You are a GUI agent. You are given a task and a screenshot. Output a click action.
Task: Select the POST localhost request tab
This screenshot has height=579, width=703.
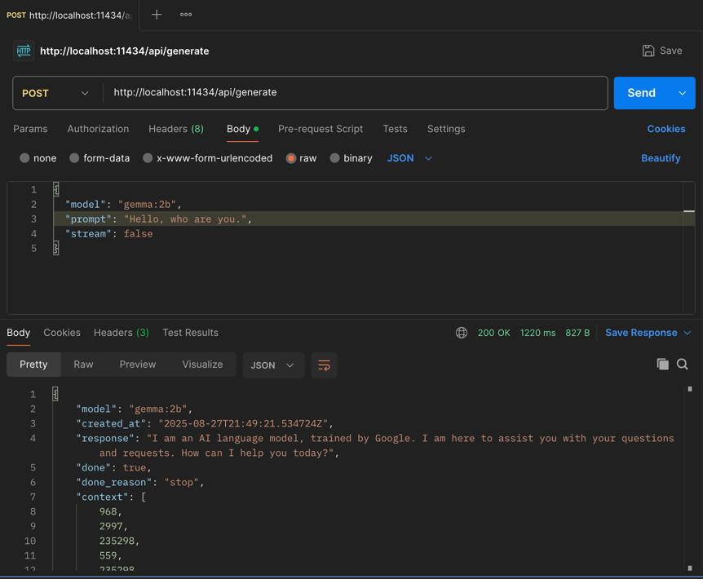[69, 15]
